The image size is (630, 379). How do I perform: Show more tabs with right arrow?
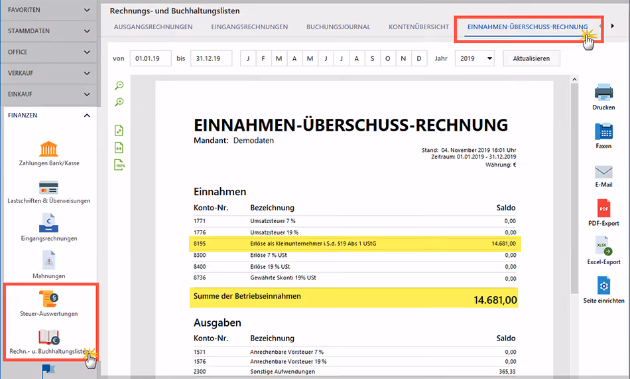point(612,26)
